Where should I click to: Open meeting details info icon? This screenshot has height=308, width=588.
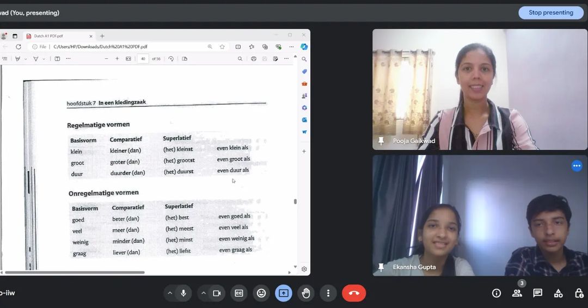[496, 293]
